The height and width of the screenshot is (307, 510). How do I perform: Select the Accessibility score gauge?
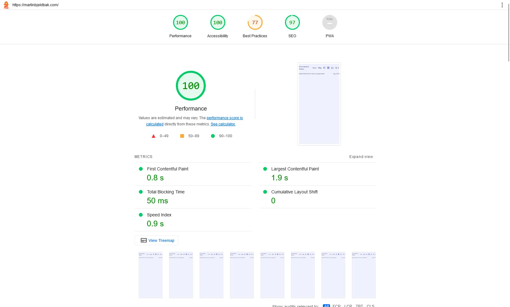pos(218,22)
